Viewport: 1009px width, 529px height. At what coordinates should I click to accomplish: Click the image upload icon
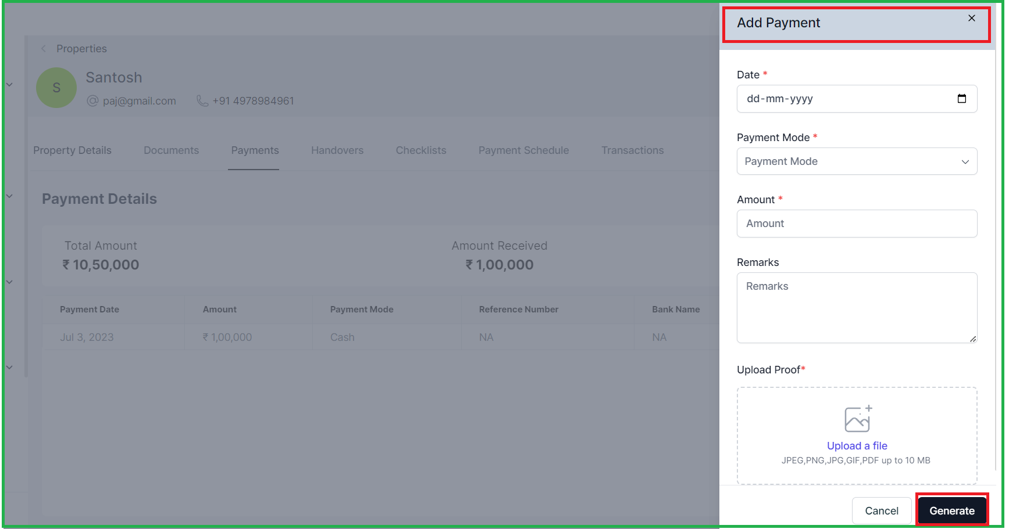click(858, 419)
